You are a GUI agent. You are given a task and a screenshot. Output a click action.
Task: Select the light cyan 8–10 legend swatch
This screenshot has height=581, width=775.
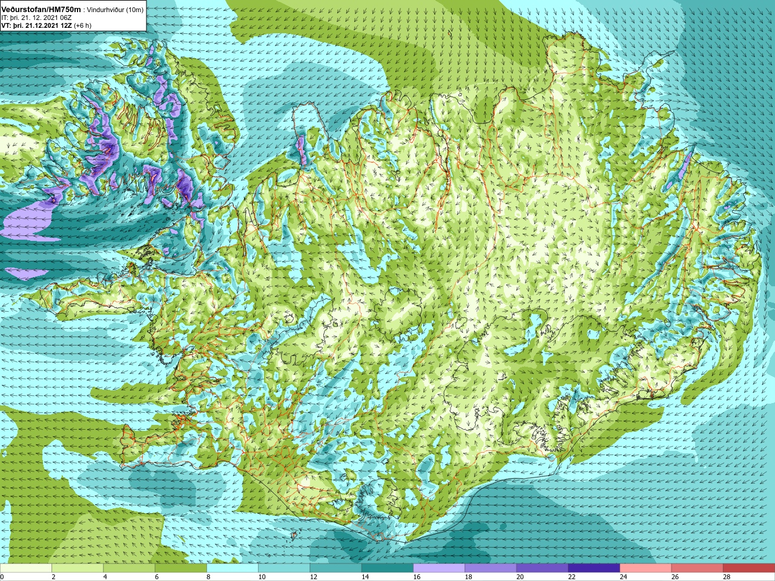point(232,568)
